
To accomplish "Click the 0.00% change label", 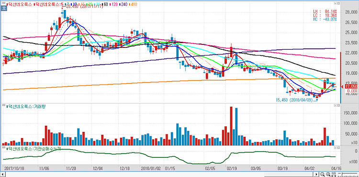I will pyautogui.click(x=353, y=90).
